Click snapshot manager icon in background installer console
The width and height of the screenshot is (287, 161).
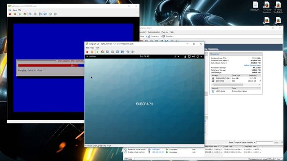point(40,14)
